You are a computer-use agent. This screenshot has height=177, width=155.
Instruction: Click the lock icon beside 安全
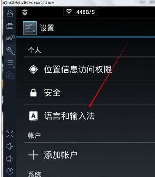point(33,93)
